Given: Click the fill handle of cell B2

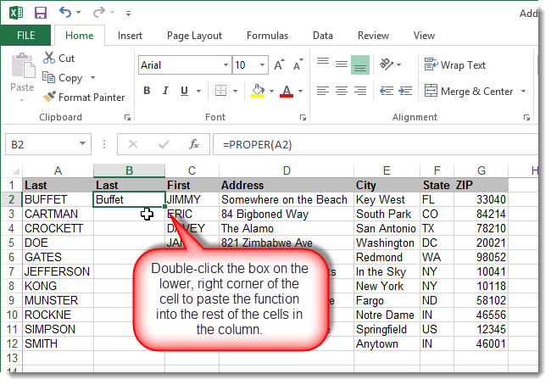Looking at the screenshot, I should pyautogui.click(x=164, y=207).
